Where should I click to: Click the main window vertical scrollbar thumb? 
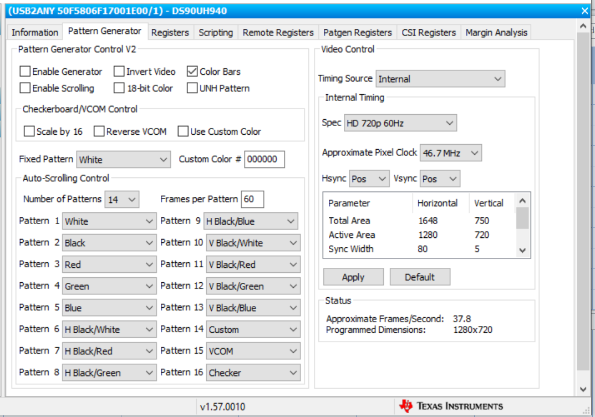click(x=583, y=201)
